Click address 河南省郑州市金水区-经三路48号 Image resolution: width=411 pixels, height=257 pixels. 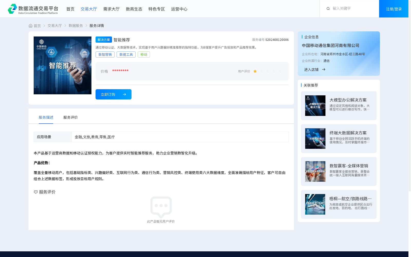343,54
